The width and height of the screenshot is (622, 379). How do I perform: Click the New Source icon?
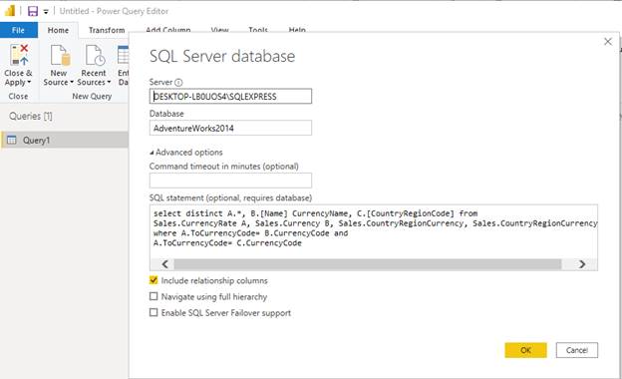tap(60, 55)
